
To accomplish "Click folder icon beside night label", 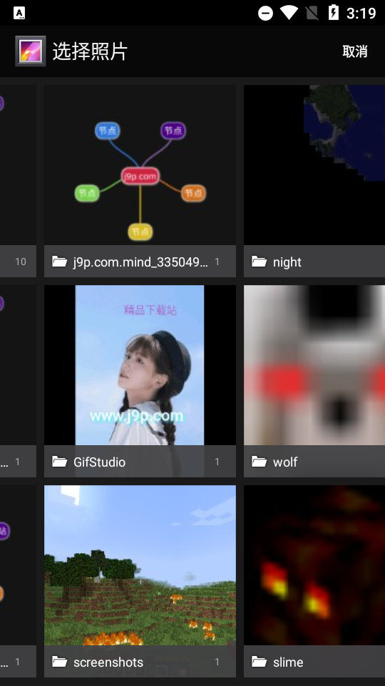I will pyautogui.click(x=260, y=262).
